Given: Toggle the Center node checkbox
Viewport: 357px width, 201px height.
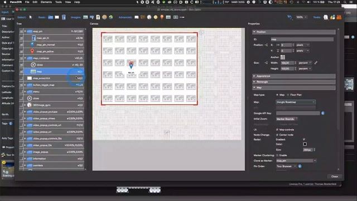Looking at the screenshot, I should click(x=277, y=135).
